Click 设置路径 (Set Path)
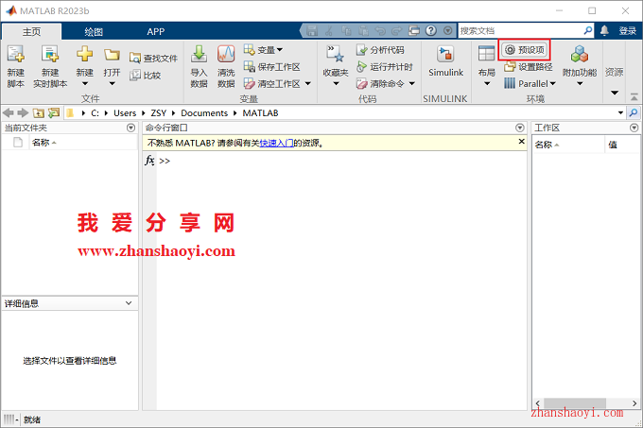Image resolution: width=643 pixels, height=428 pixels. point(529,67)
